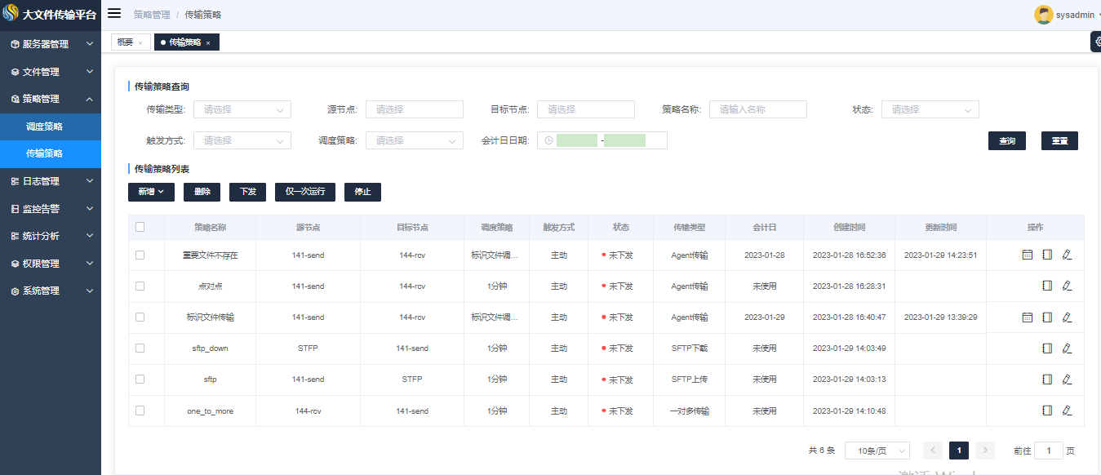Screen dimensions: 1101x475
Task: Tick the select-all checkbox in table header
Action: (140, 227)
